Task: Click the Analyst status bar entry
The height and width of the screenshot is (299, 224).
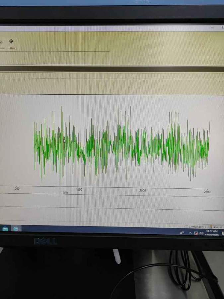Action: coord(216,227)
